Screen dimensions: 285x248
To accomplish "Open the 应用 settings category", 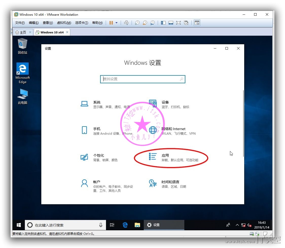I will tap(173, 157).
